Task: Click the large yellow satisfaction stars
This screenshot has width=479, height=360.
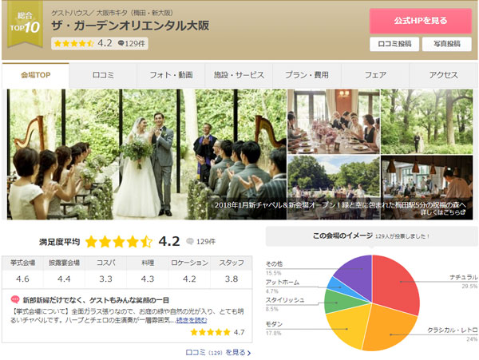Action: [x=118, y=241]
